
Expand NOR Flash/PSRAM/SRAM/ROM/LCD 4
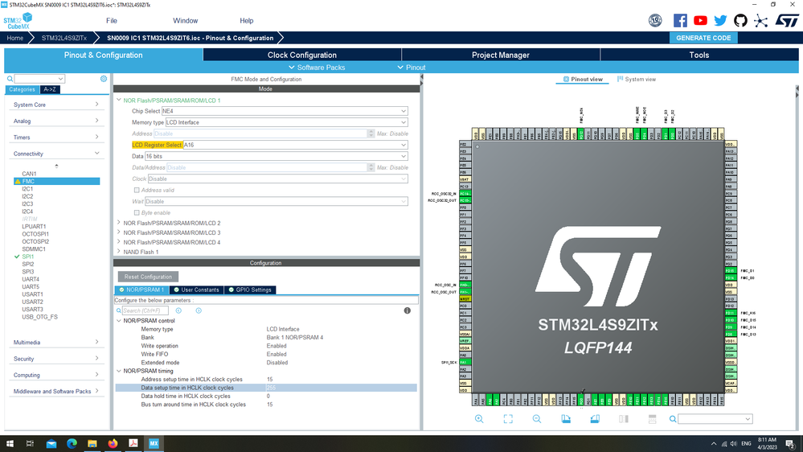click(119, 242)
